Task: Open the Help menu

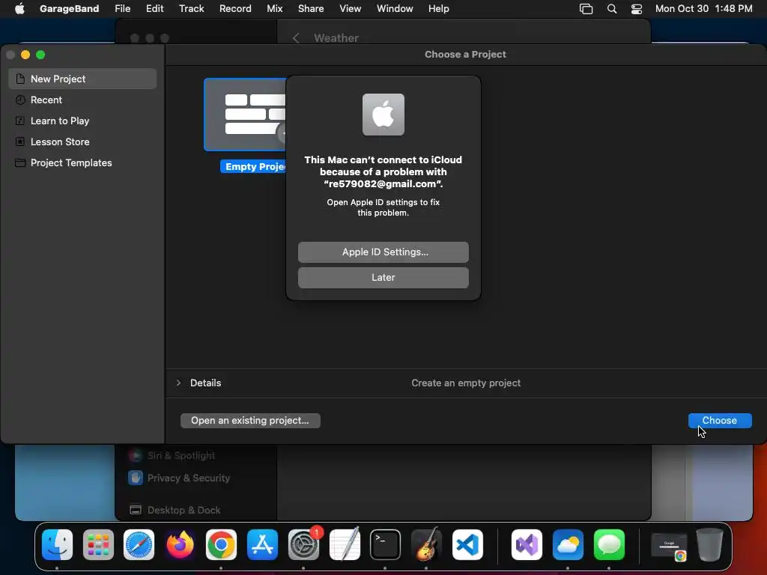Action: (x=438, y=8)
